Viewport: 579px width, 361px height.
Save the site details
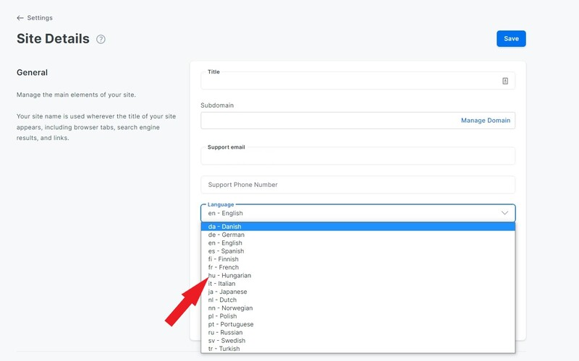tap(511, 39)
